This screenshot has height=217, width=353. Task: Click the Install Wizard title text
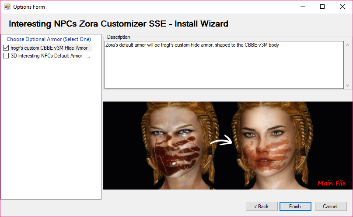coord(119,24)
